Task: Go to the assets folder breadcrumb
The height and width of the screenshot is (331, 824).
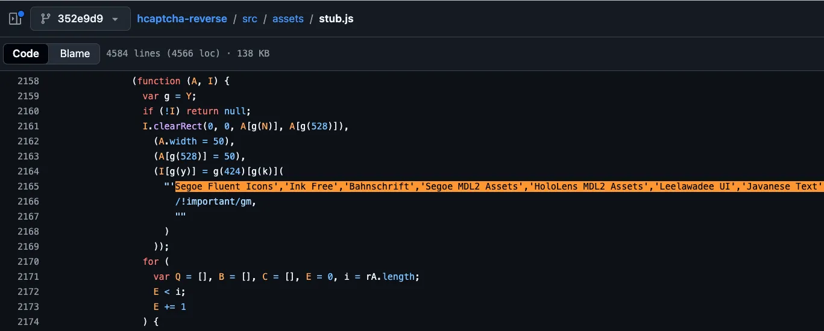Action: (288, 19)
